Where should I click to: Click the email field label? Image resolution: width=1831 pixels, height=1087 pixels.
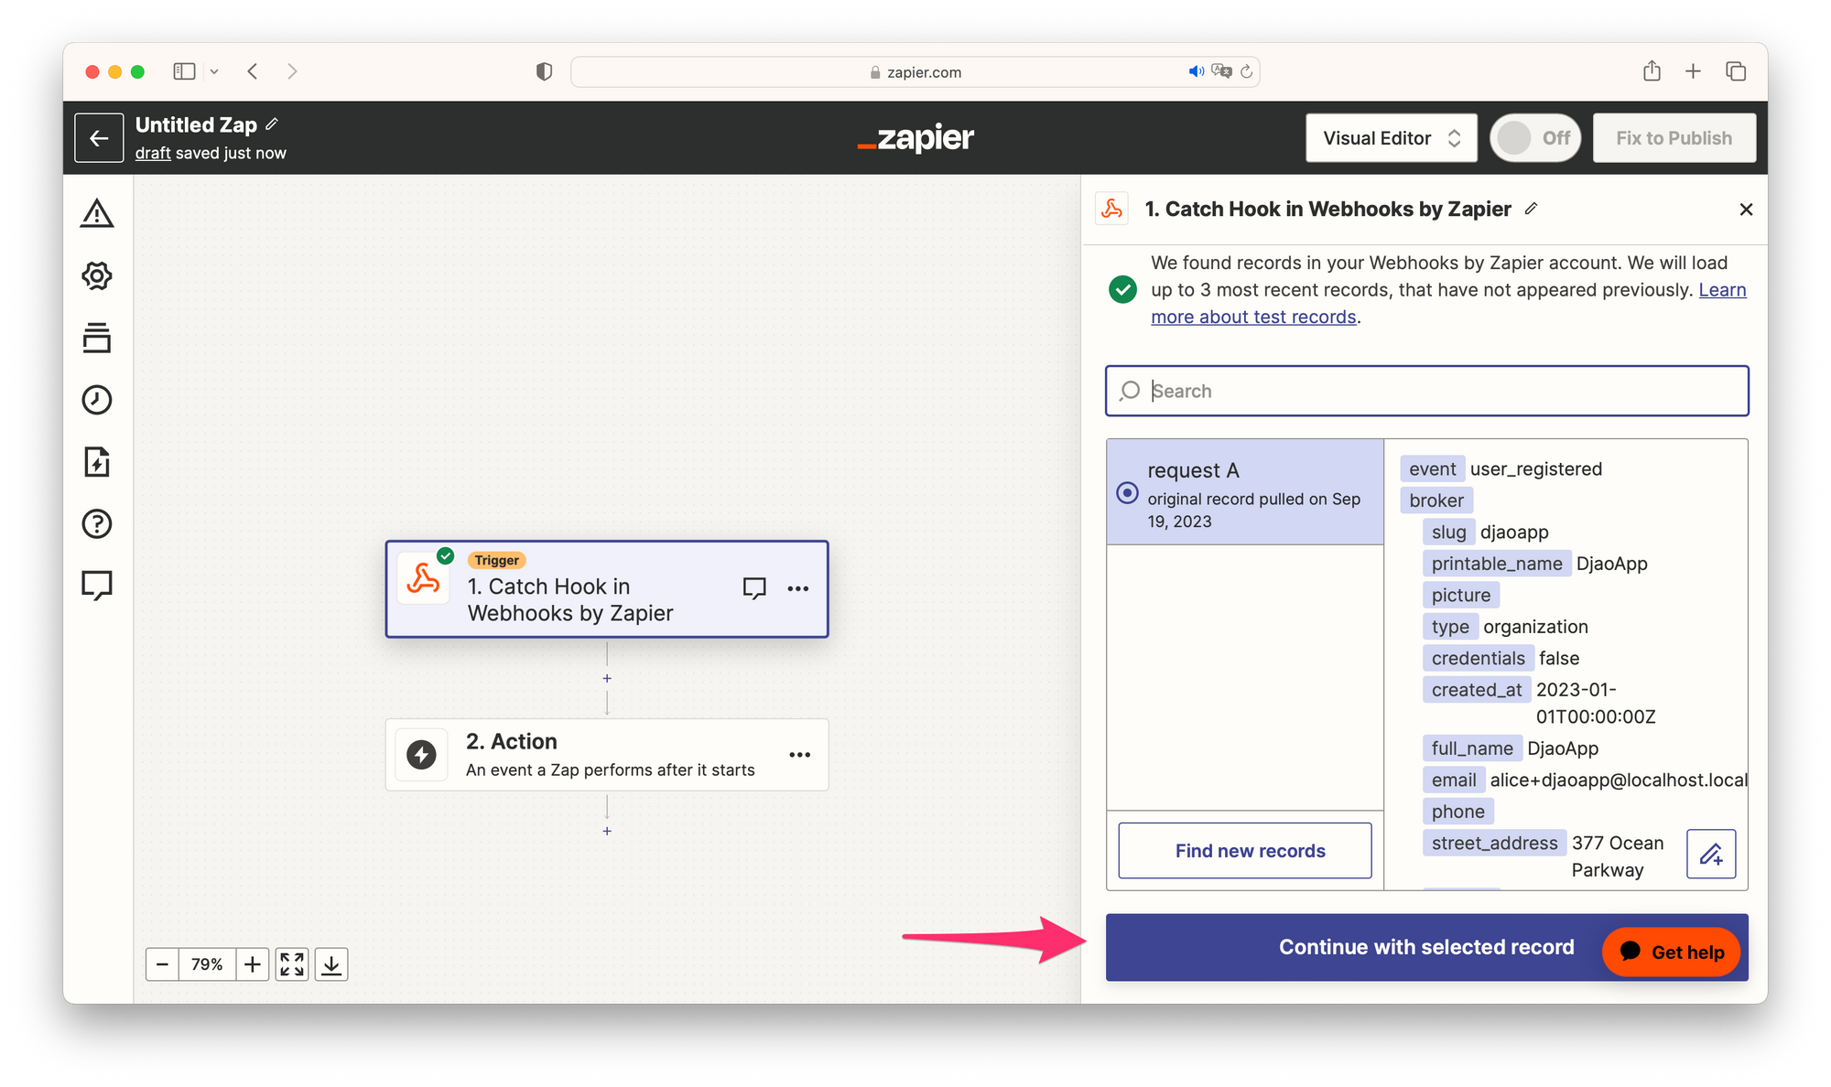point(1454,780)
